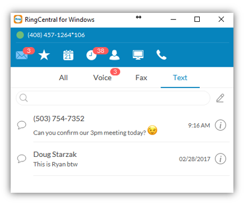
Task: Click the compose new text pencil icon
Action: pos(221,98)
